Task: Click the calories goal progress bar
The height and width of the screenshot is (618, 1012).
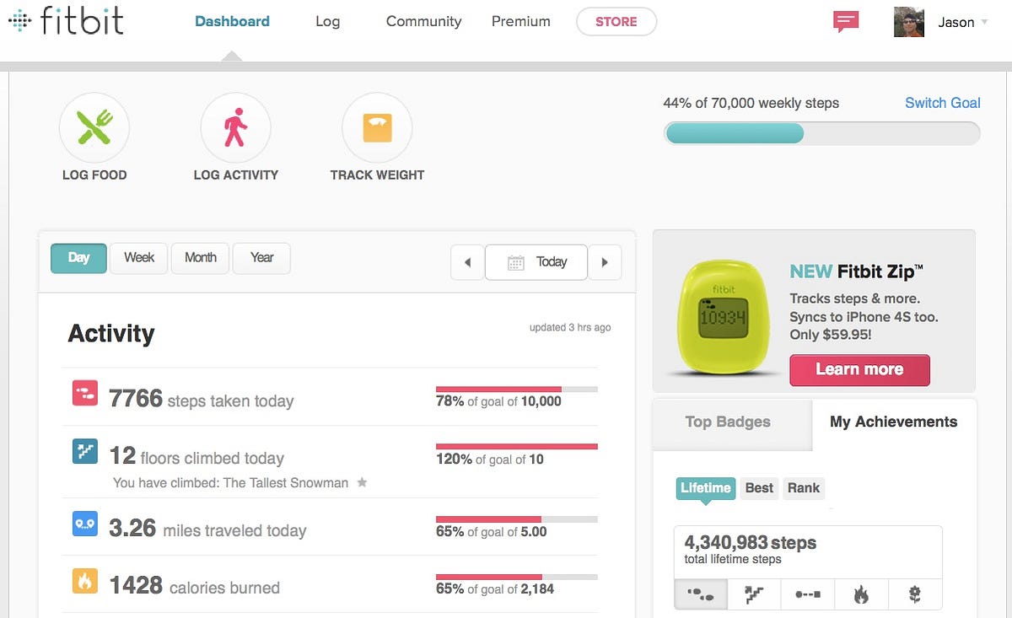Action: [x=517, y=577]
